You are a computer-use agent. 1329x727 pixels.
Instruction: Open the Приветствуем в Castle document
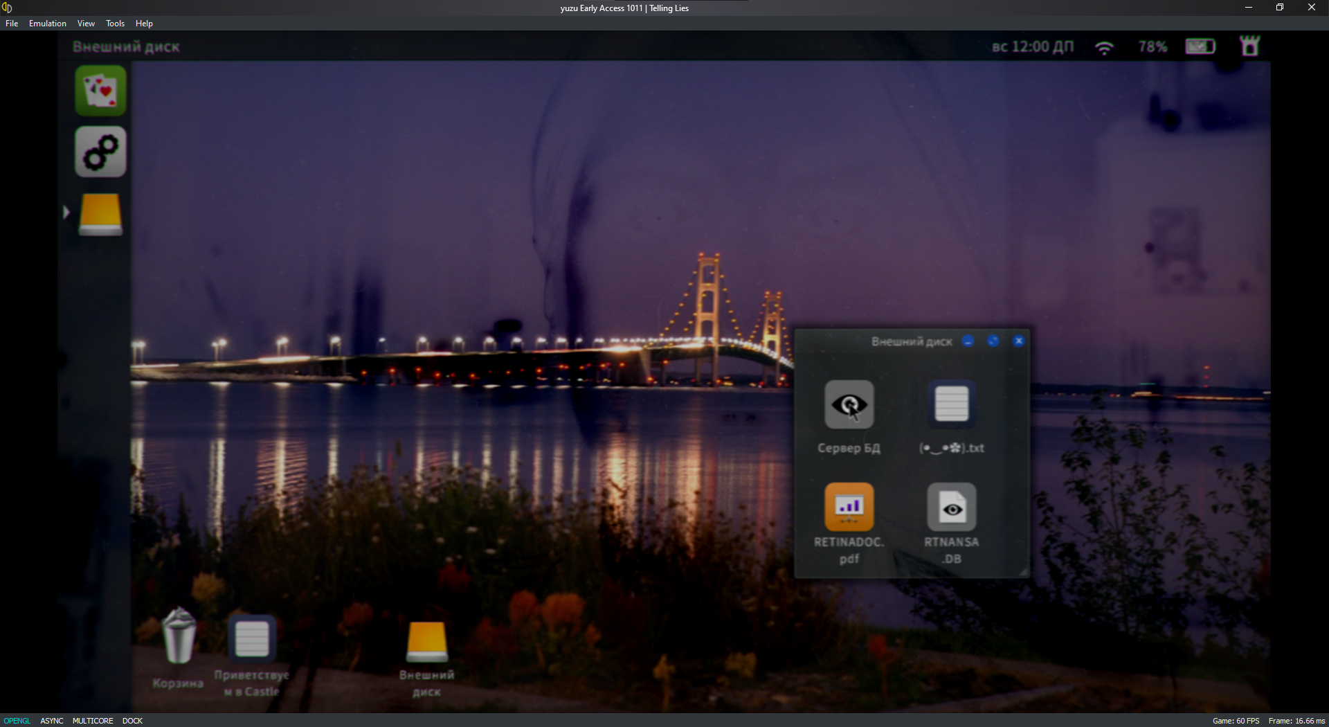pos(252,638)
